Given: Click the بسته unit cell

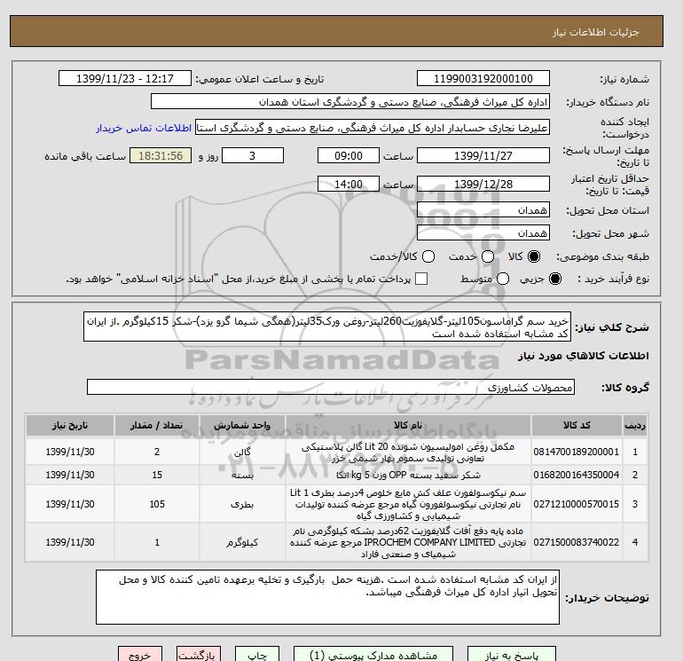Looking at the screenshot, I should click(242, 475).
